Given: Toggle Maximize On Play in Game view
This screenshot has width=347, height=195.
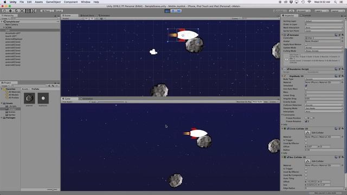Looking at the screenshot, I should (244, 102).
